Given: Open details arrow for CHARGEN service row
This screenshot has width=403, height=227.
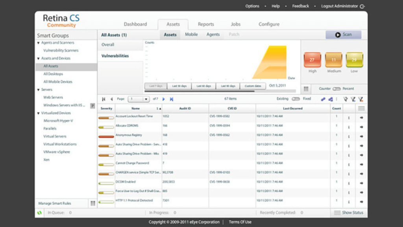Looking at the screenshot, I should point(361,174).
